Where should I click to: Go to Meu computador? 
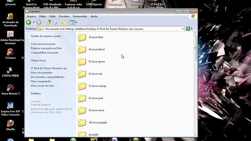pos(41,81)
